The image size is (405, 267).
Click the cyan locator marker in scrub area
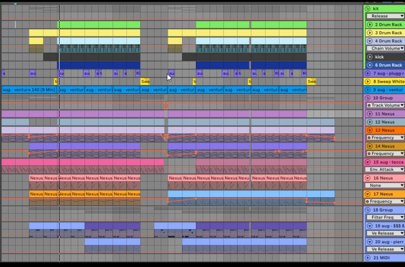(x=15, y=4)
